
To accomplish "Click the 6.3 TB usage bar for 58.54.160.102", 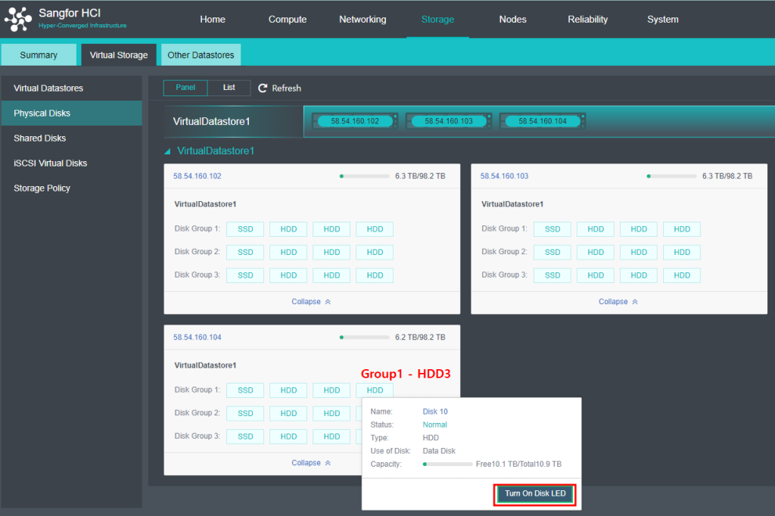I will (364, 176).
